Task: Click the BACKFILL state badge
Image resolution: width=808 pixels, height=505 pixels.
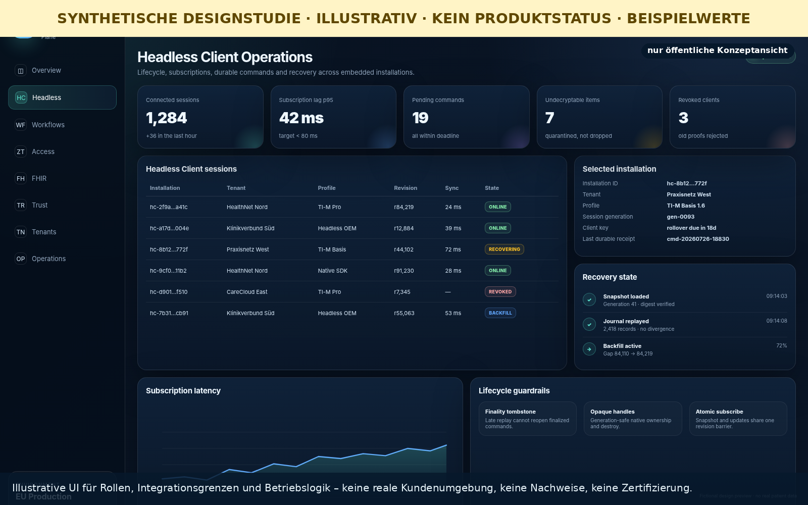Action: tap(500, 313)
